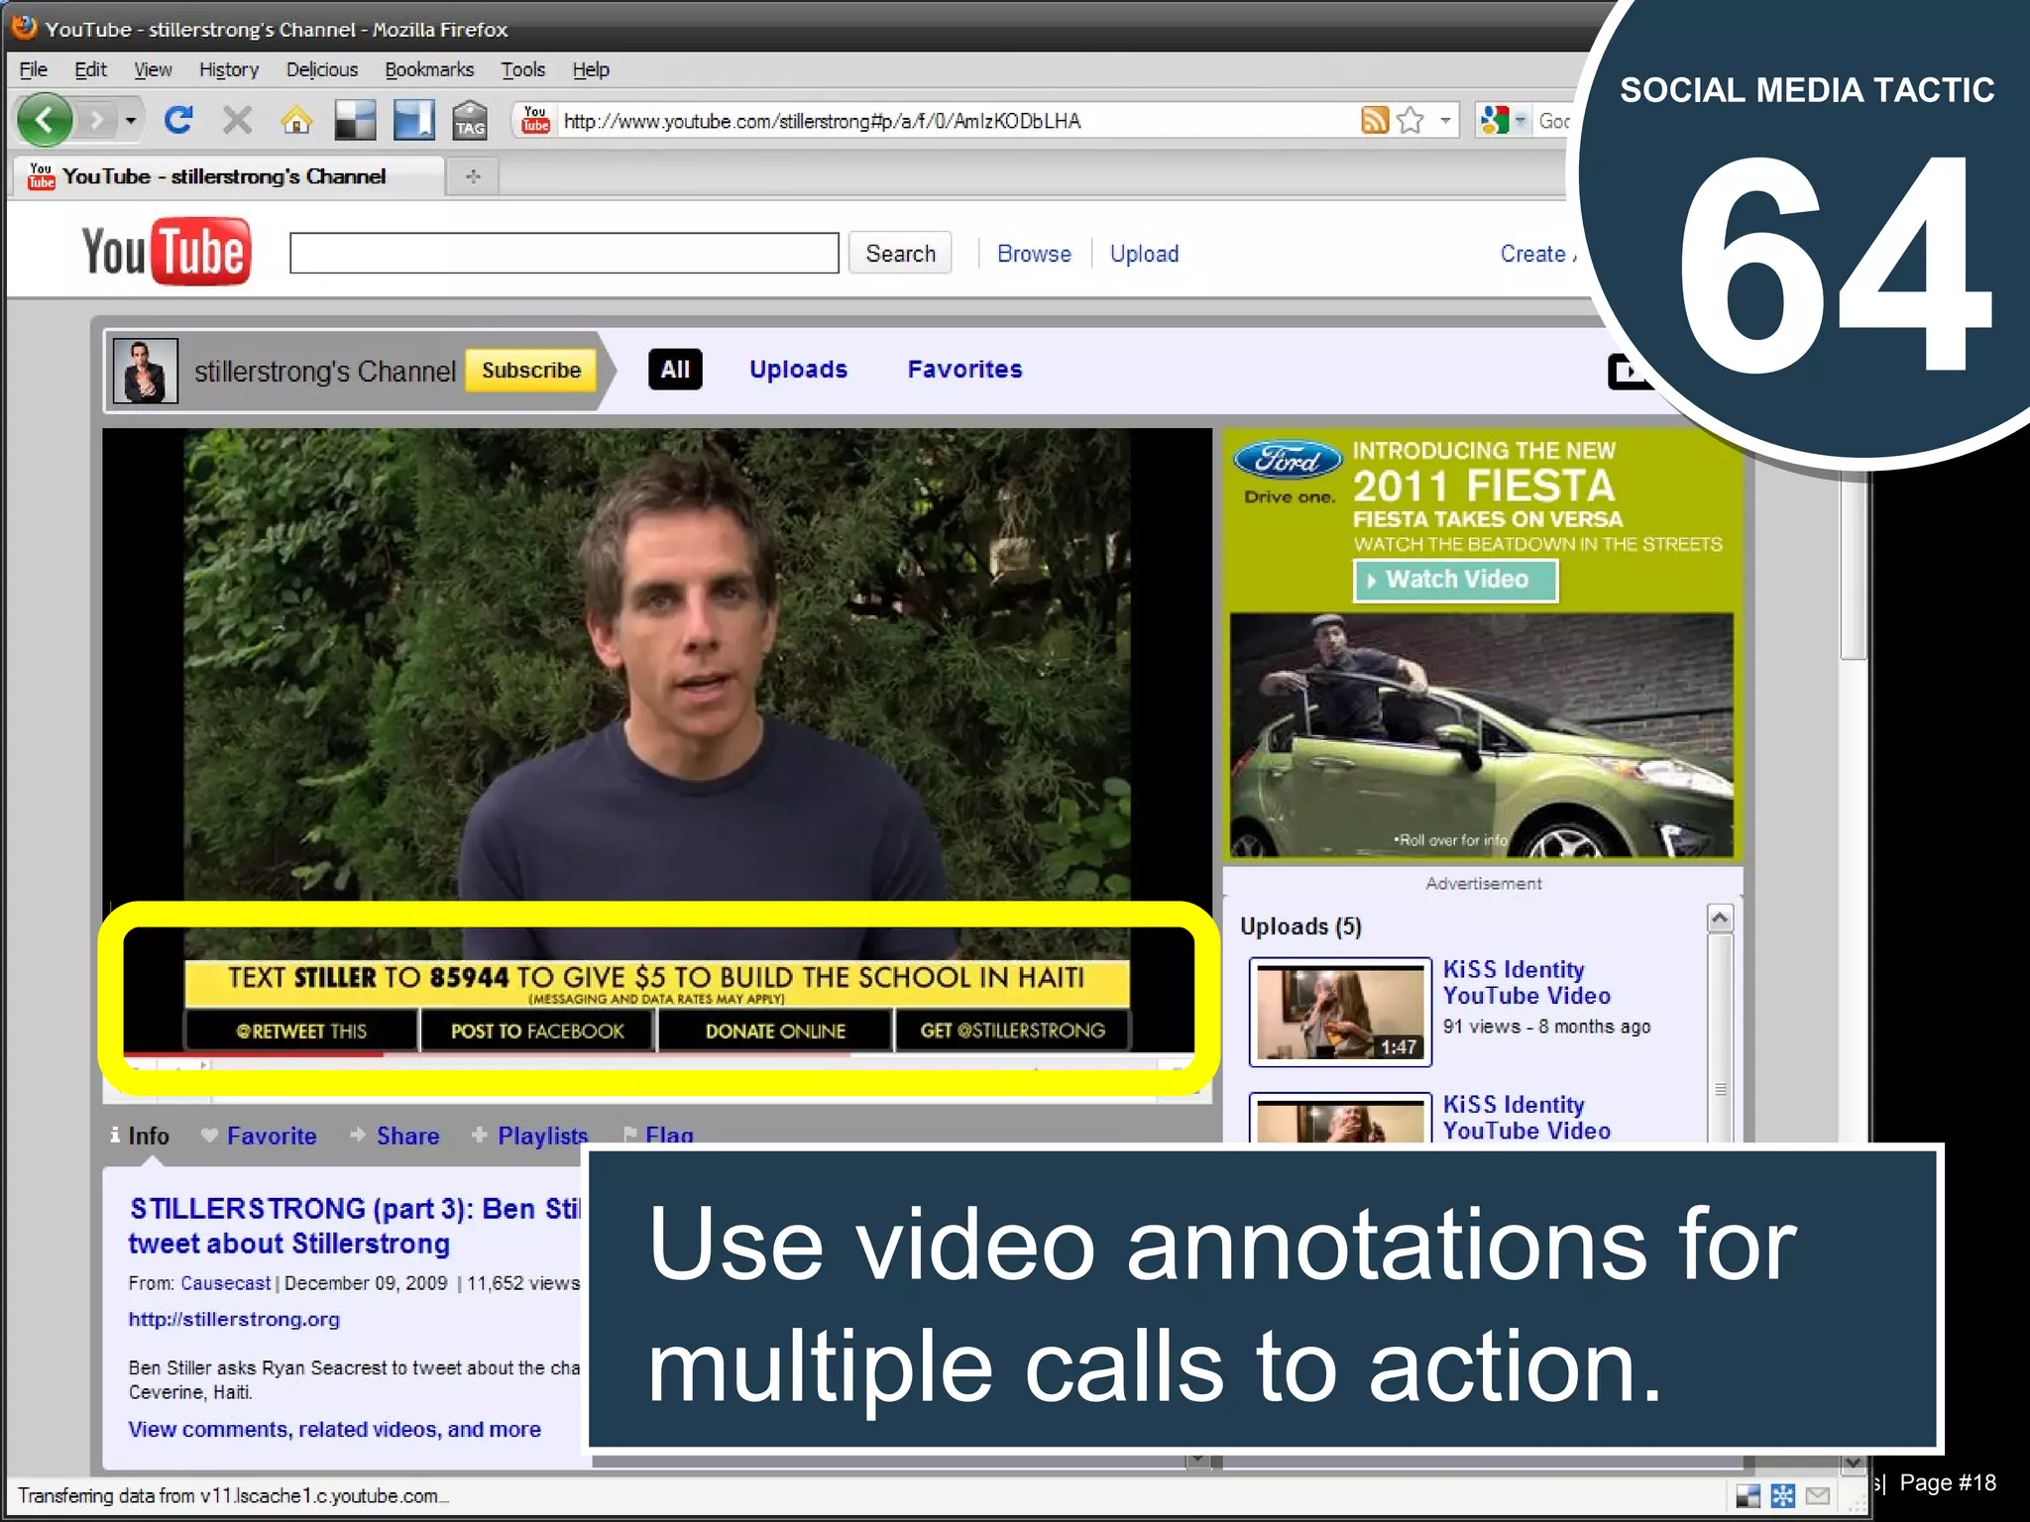Open the Delicious menu
The height and width of the screenshot is (1522, 2030).
pos(322,69)
